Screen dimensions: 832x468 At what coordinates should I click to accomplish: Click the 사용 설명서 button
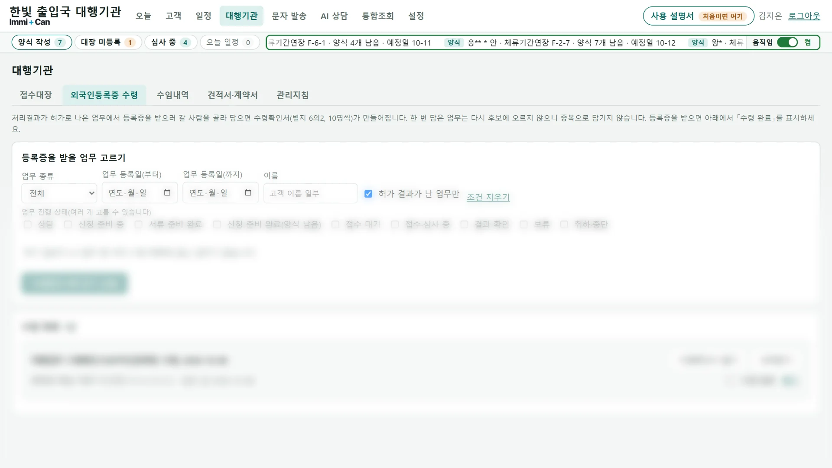click(698, 16)
